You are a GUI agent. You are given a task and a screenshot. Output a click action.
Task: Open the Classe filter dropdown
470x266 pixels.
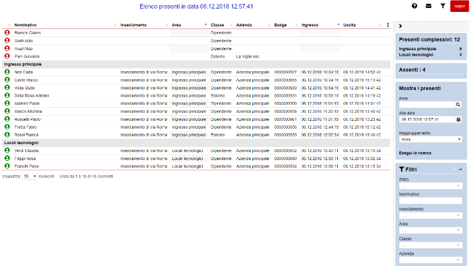coord(430,245)
